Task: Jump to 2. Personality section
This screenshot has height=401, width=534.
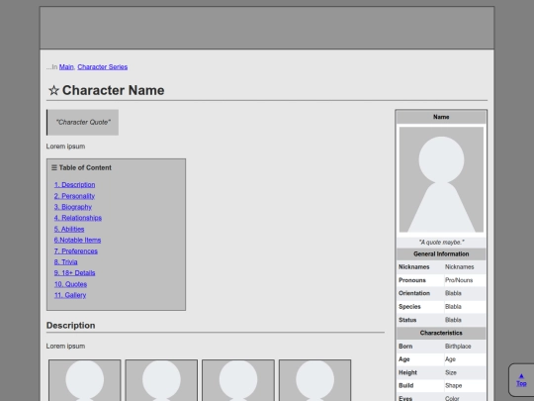Action: click(x=74, y=196)
